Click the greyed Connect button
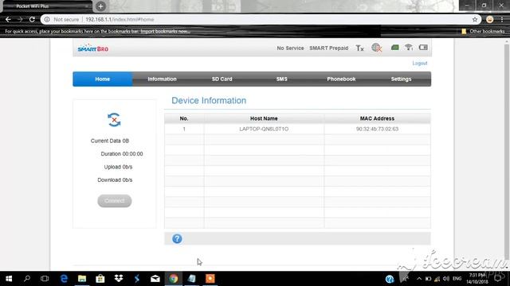 (x=115, y=201)
